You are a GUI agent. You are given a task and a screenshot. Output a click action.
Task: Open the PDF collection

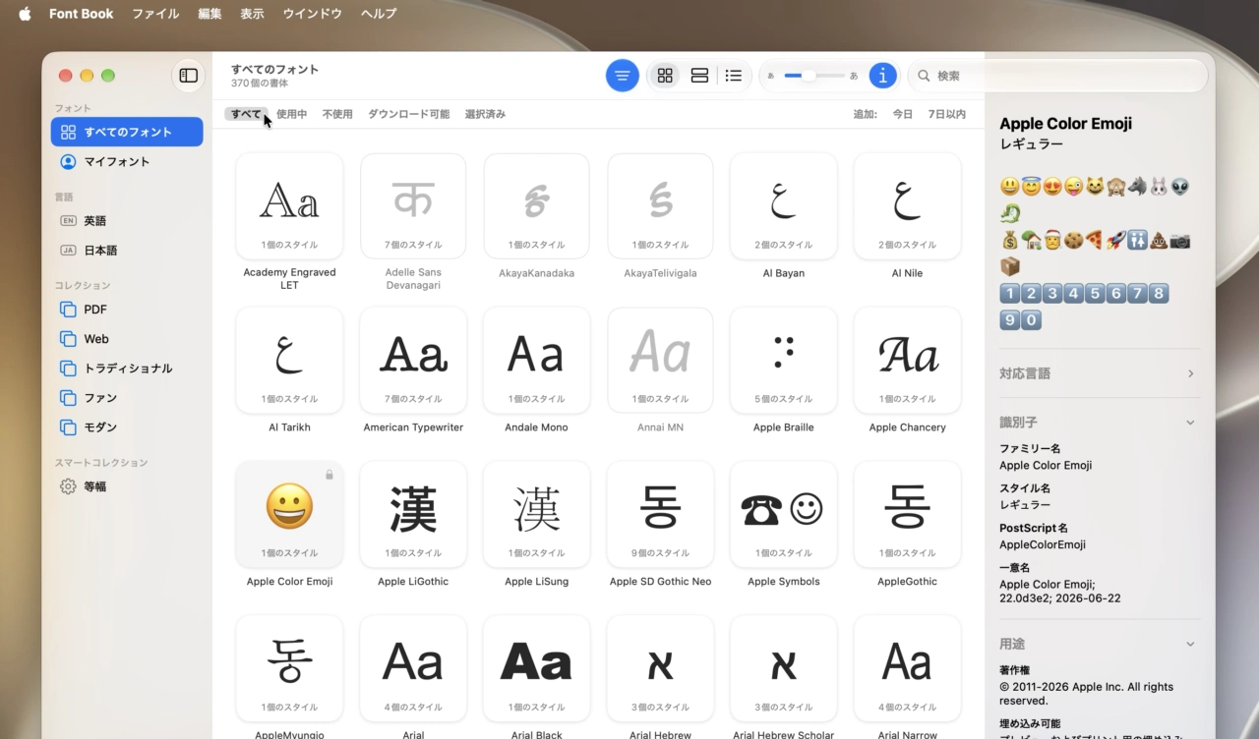tap(127, 310)
